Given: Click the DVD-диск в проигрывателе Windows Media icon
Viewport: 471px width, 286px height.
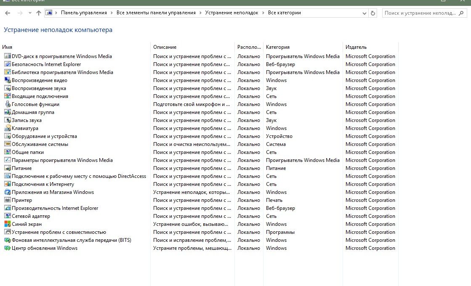Looking at the screenshot, I should (x=8, y=56).
